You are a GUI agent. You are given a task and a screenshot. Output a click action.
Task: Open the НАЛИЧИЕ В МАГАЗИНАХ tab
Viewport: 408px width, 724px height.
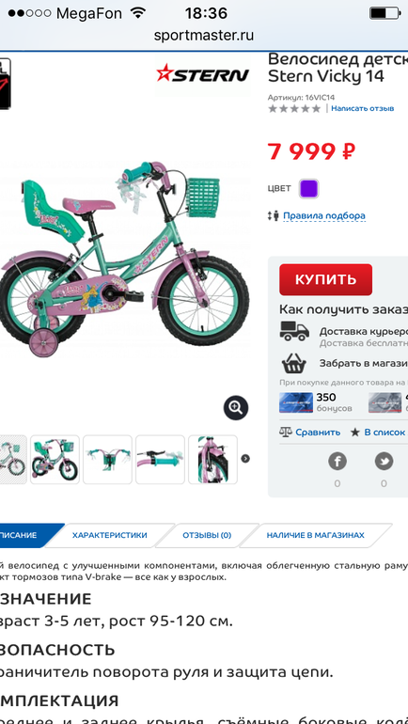click(x=315, y=535)
